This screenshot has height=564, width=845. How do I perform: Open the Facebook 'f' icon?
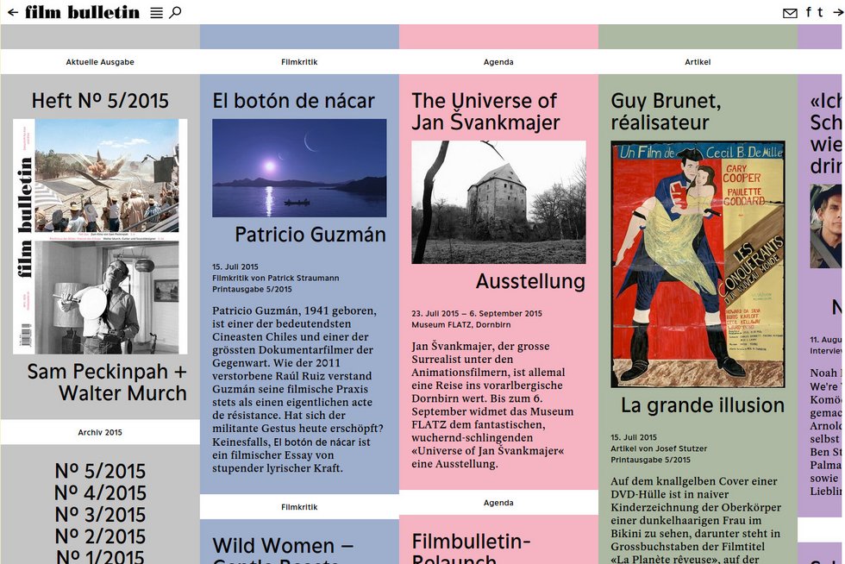coord(809,12)
